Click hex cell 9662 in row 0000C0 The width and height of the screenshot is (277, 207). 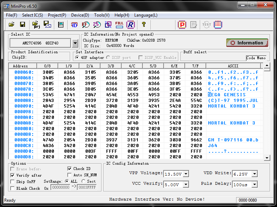point(196,140)
